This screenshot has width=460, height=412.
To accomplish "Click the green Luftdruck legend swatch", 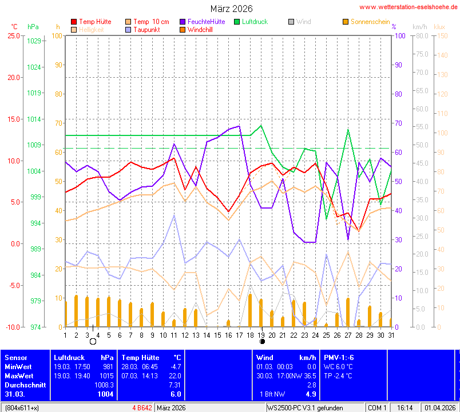I will point(237,22).
